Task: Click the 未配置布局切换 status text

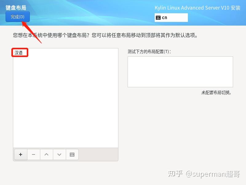Action: point(216,92)
